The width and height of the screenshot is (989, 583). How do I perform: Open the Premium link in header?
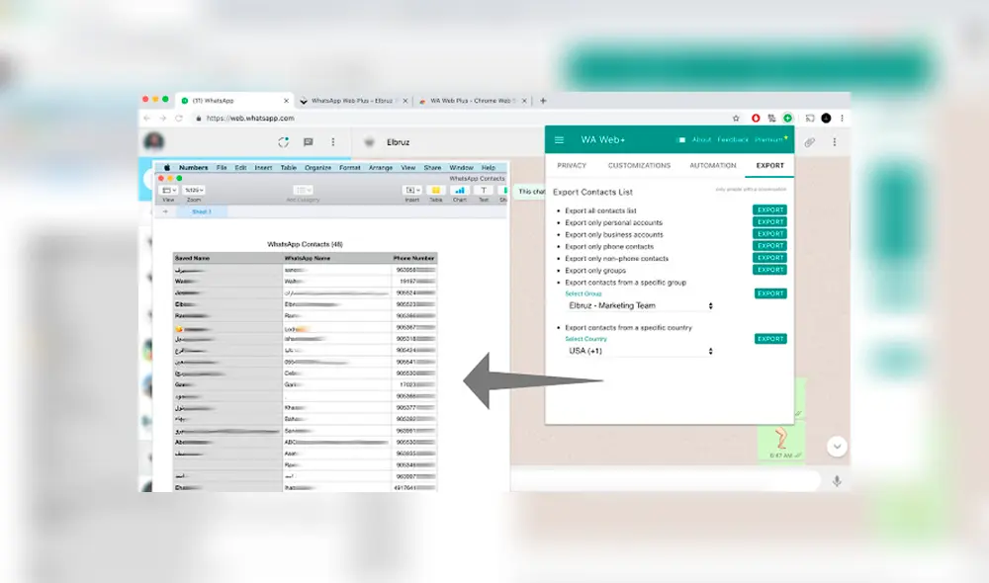tap(769, 140)
